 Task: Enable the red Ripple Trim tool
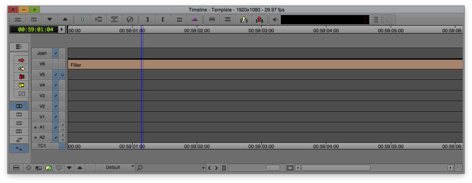point(21,77)
